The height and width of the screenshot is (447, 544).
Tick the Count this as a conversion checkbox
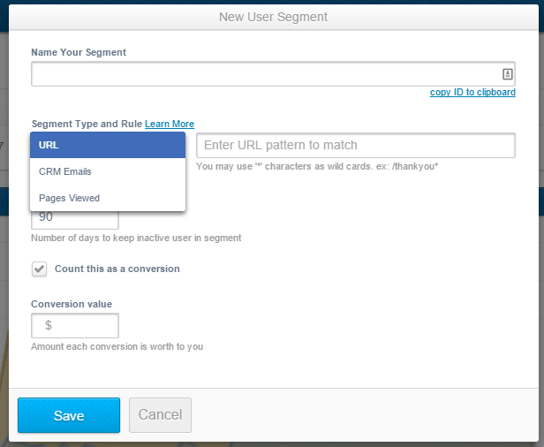39,269
